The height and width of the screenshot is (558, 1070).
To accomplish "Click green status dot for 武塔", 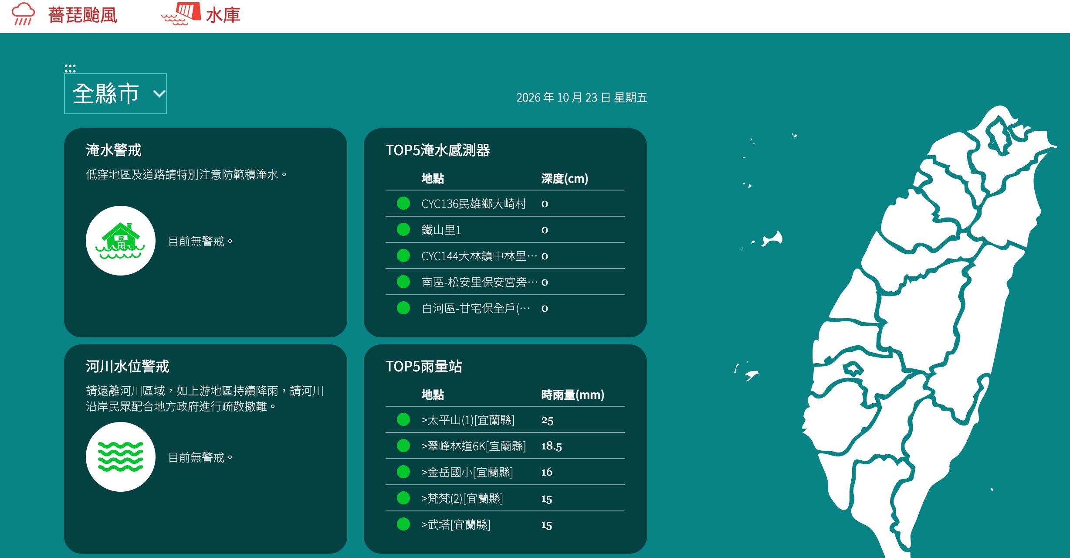I will coord(403,524).
